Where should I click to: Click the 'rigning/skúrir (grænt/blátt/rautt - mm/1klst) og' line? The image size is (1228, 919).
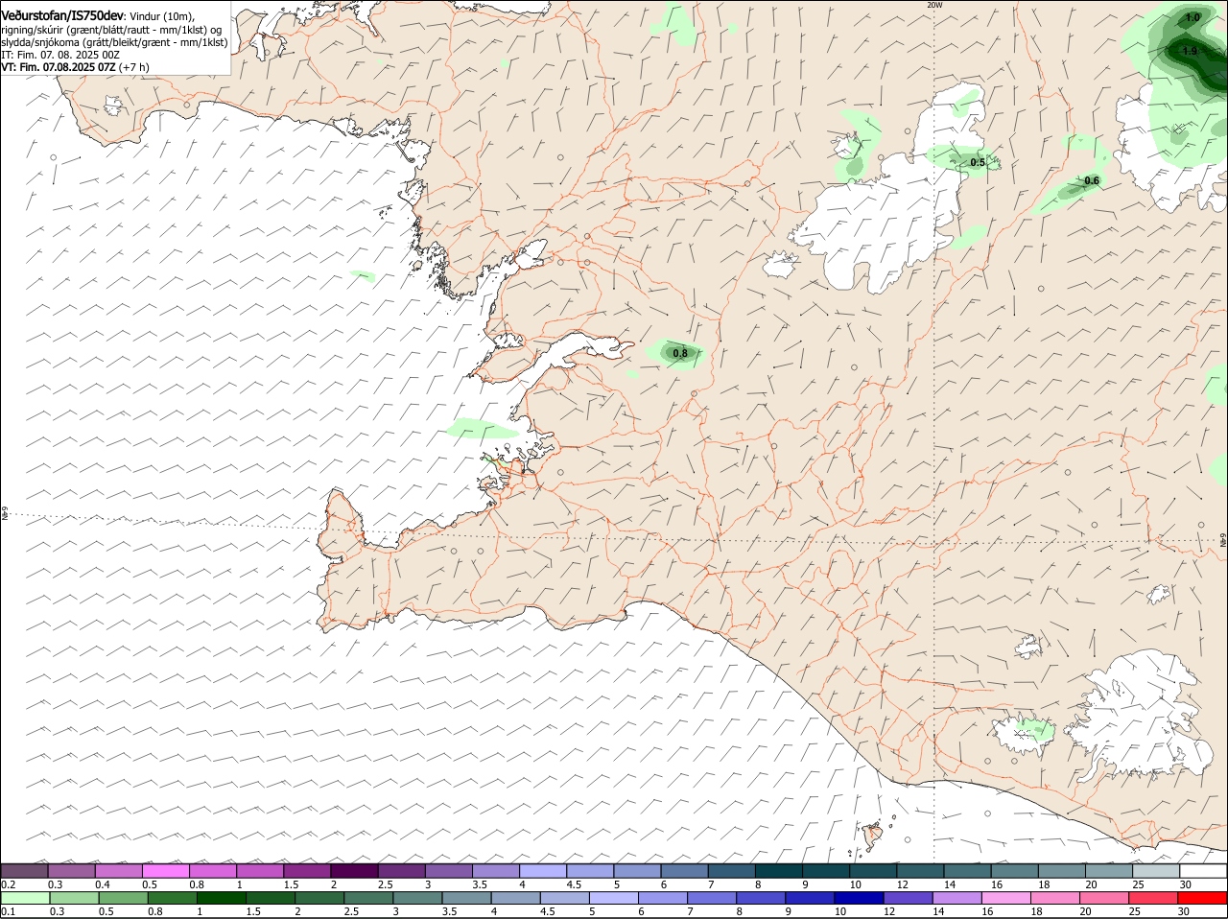[110, 31]
